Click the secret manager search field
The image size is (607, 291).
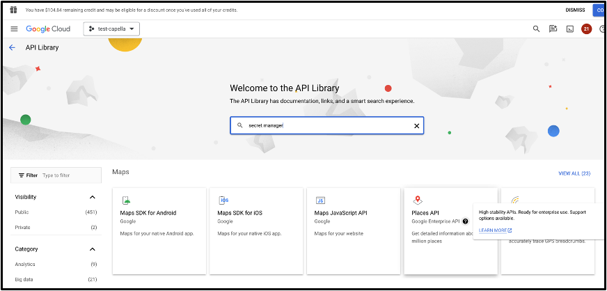point(326,125)
